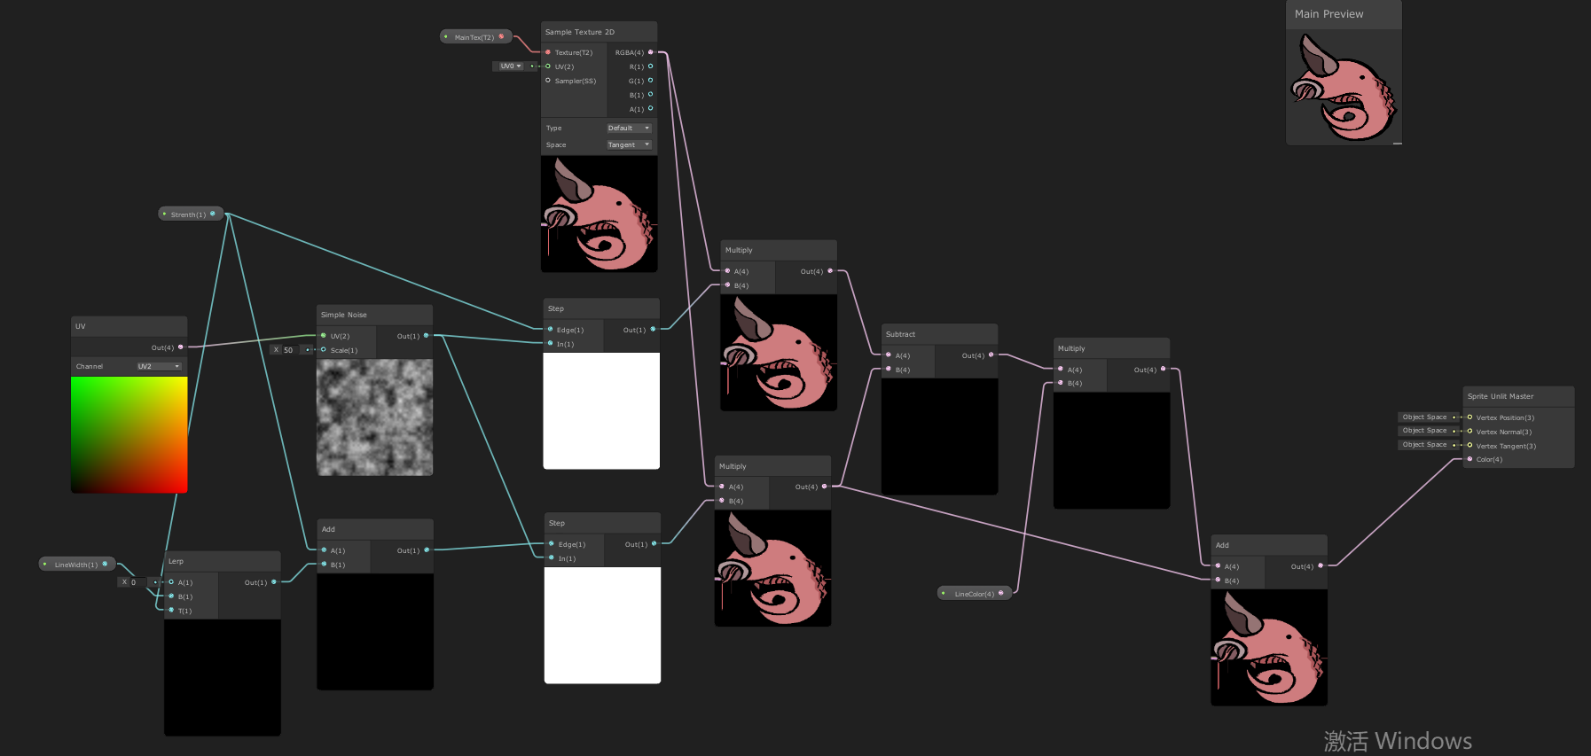Screen dimensions: 1591x756
Task: Click the Add node's Out(4) output port
Action: [1321, 566]
